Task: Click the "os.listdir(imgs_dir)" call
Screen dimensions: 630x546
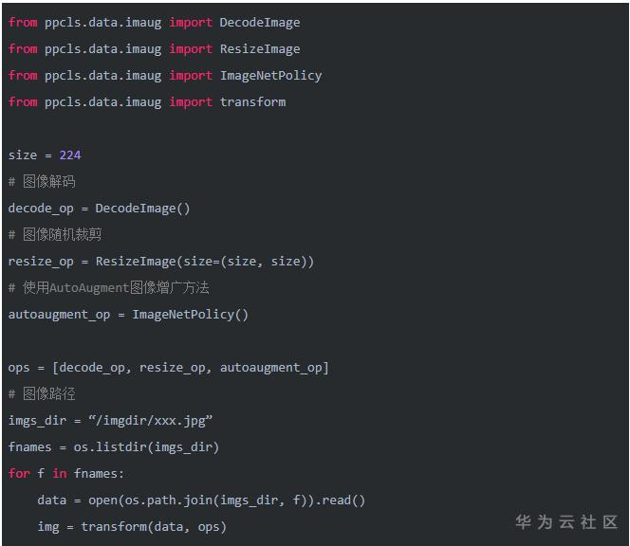Action: pos(147,446)
